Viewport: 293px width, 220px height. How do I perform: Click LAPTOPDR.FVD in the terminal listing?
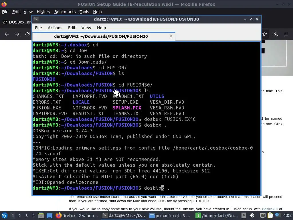50,113
